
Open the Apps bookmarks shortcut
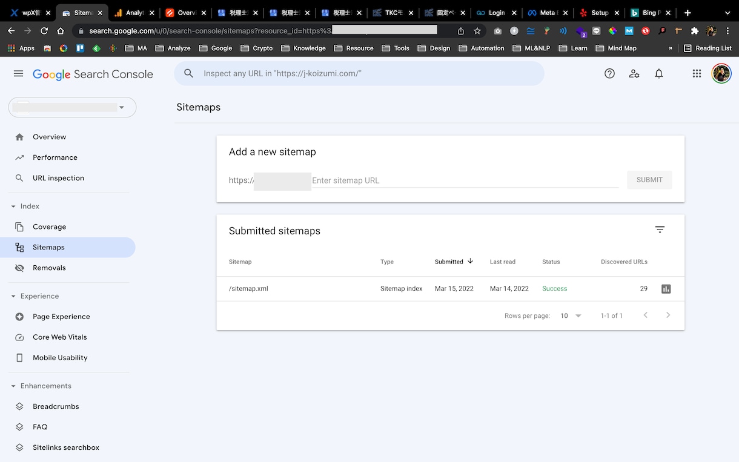pos(22,48)
